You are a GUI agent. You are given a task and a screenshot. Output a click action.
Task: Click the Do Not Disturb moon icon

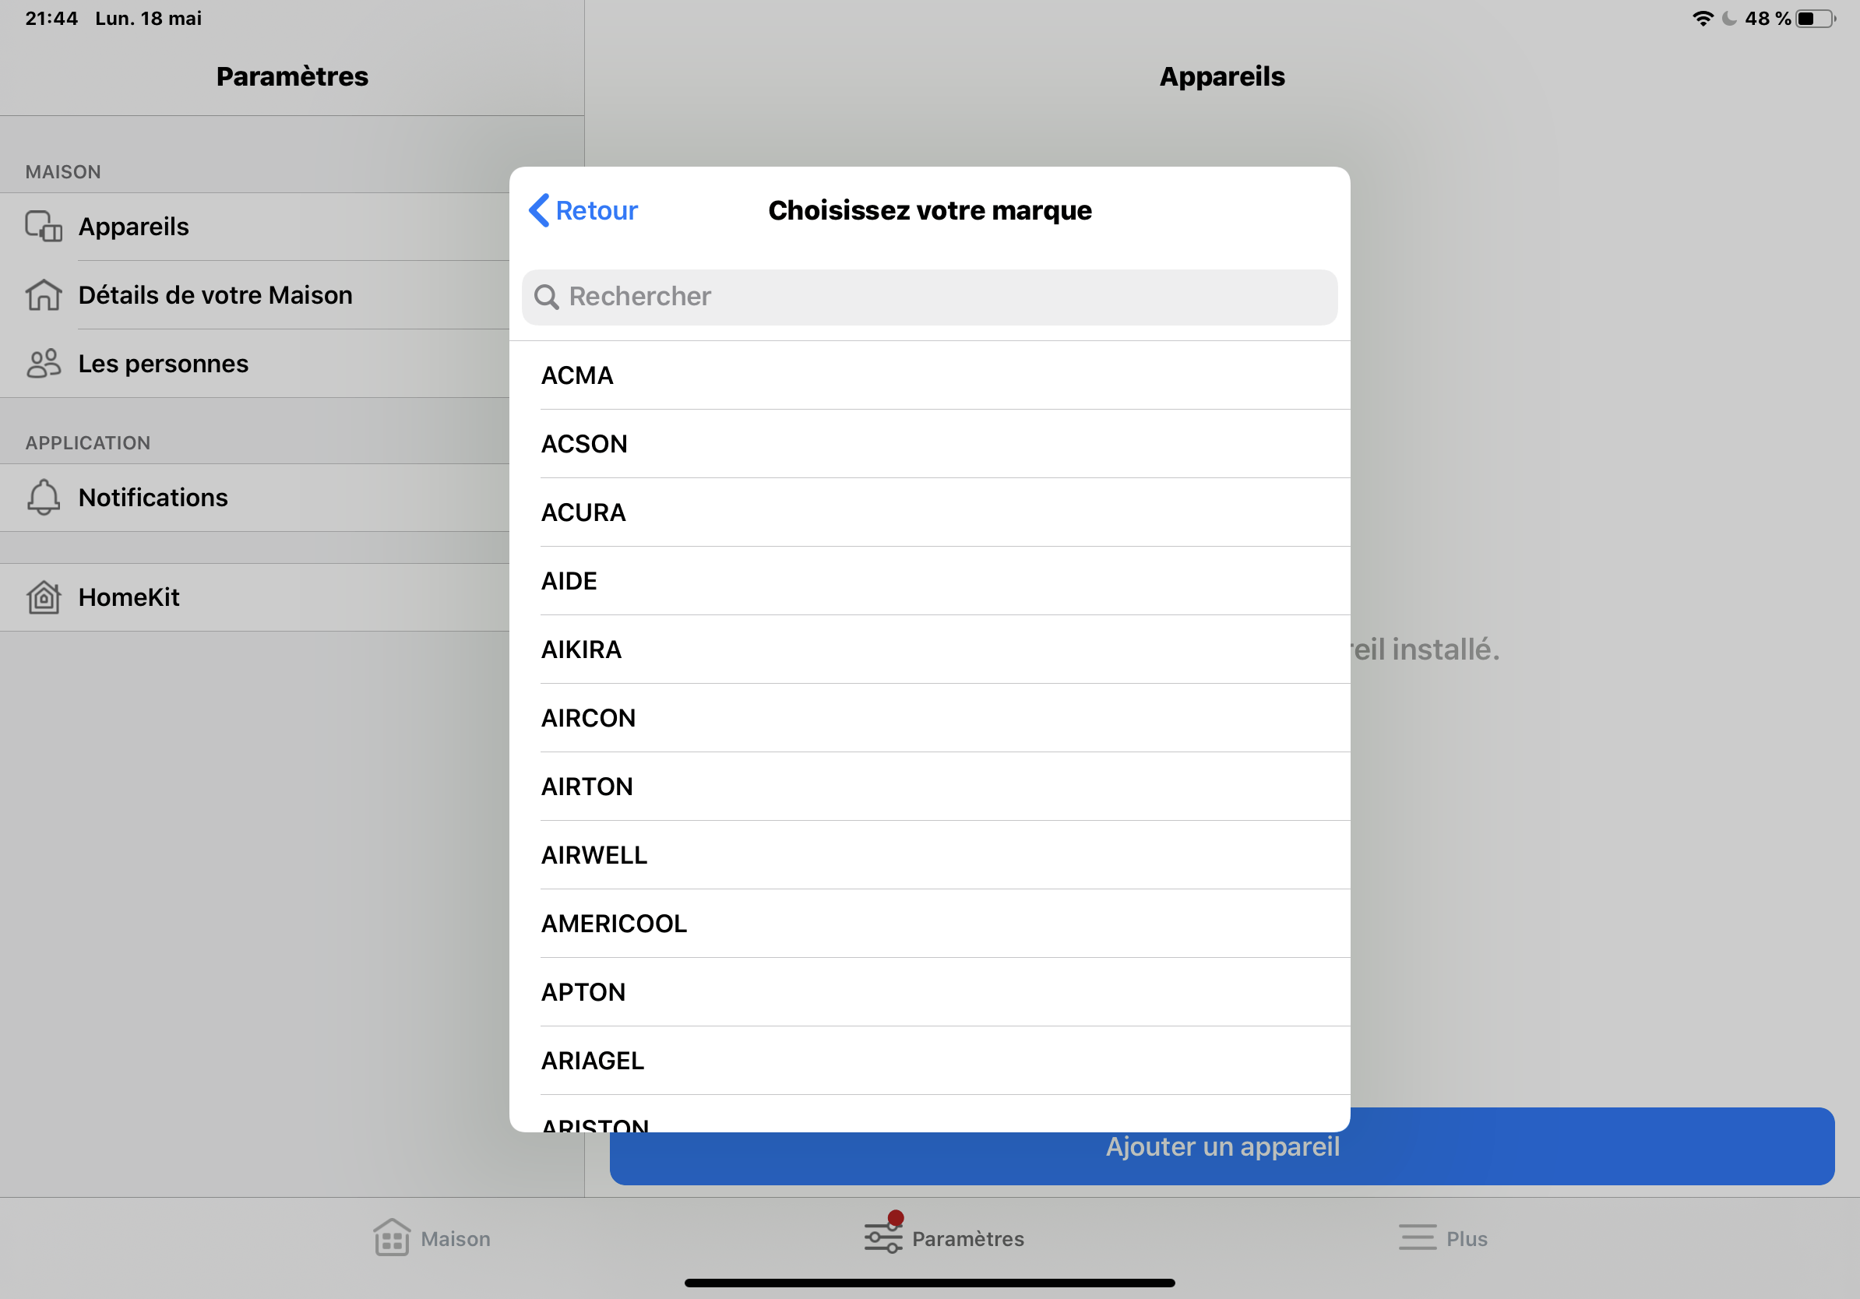point(1730,18)
